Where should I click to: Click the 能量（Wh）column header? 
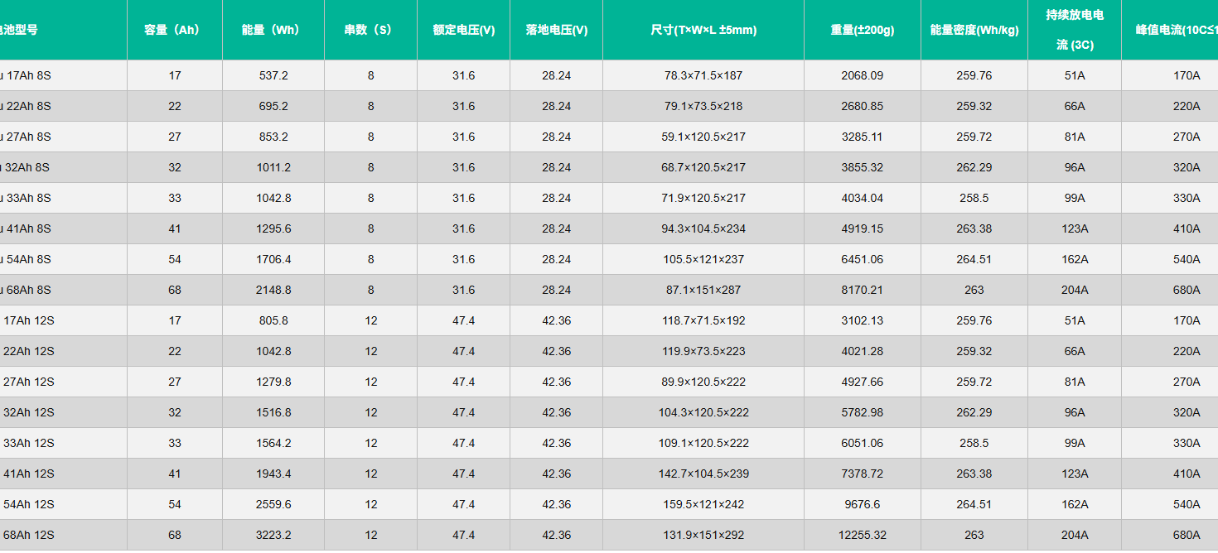click(273, 30)
